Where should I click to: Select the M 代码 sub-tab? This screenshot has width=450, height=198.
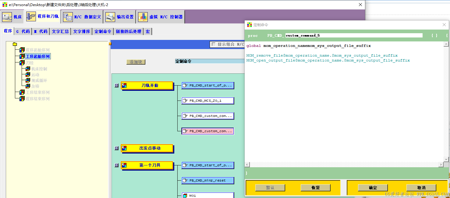pyautogui.click(x=41, y=31)
